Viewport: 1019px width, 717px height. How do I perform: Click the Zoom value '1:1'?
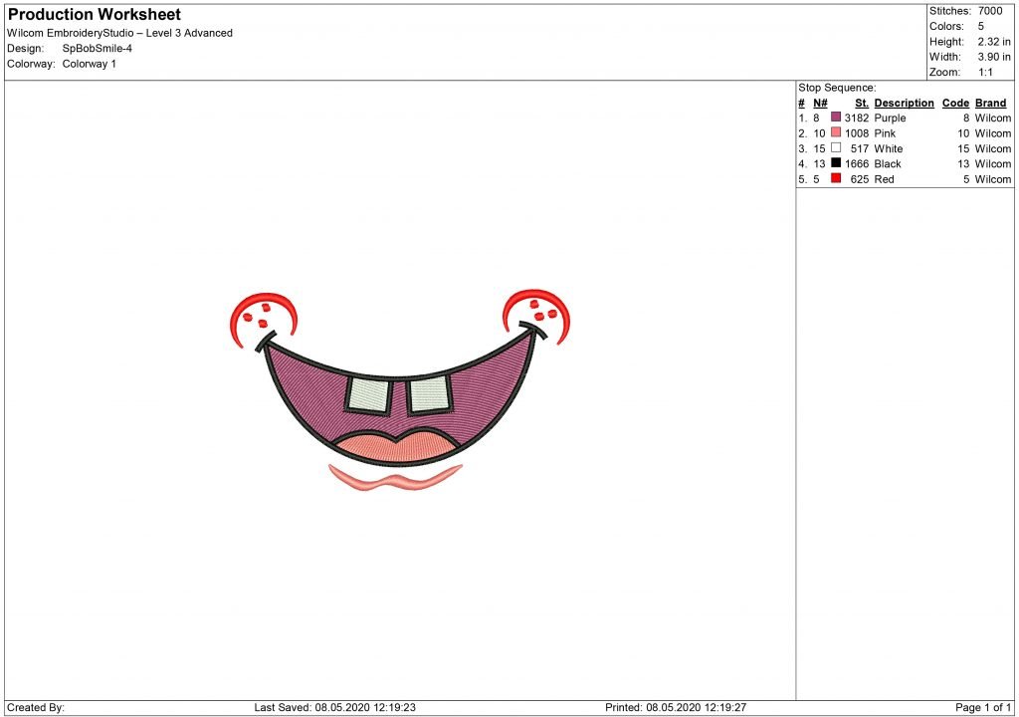(985, 73)
